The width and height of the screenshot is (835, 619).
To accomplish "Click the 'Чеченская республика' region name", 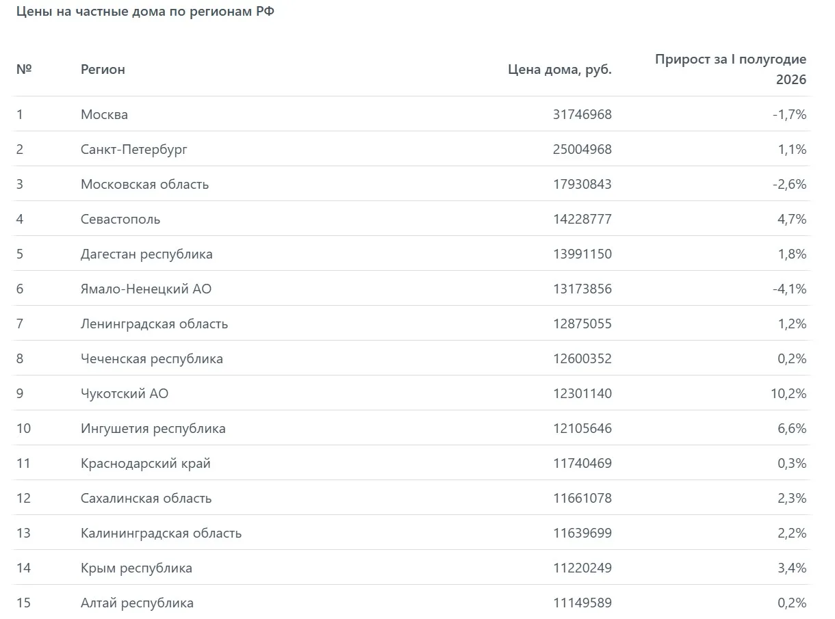I will (x=152, y=358).
